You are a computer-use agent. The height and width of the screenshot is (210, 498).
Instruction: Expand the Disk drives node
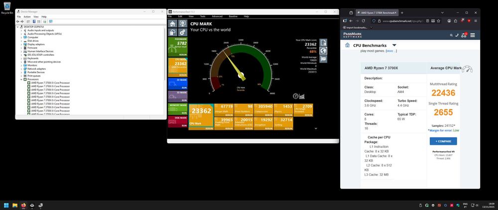click(21, 41)
